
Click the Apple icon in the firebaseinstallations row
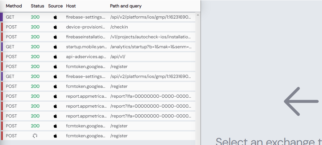coord(55,37)
